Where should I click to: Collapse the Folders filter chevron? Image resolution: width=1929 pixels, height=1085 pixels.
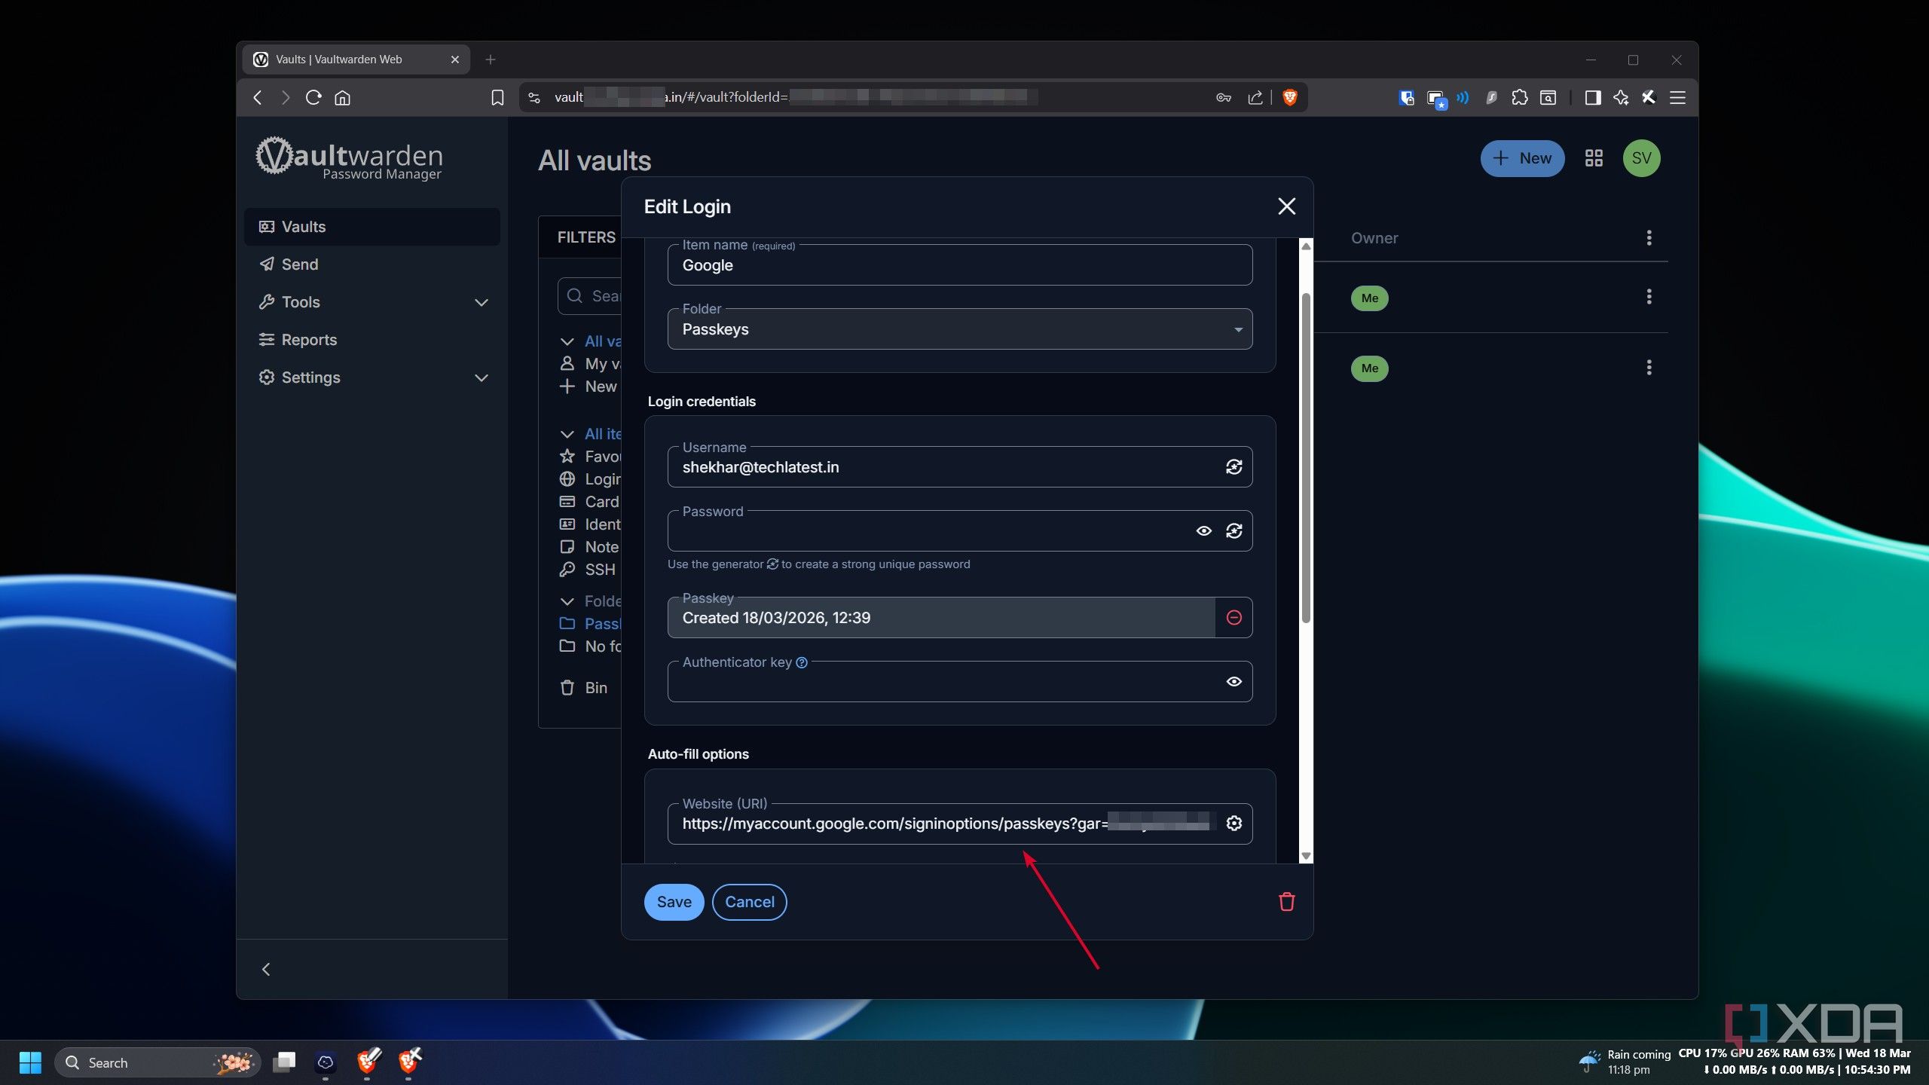[x=567, y=601]
